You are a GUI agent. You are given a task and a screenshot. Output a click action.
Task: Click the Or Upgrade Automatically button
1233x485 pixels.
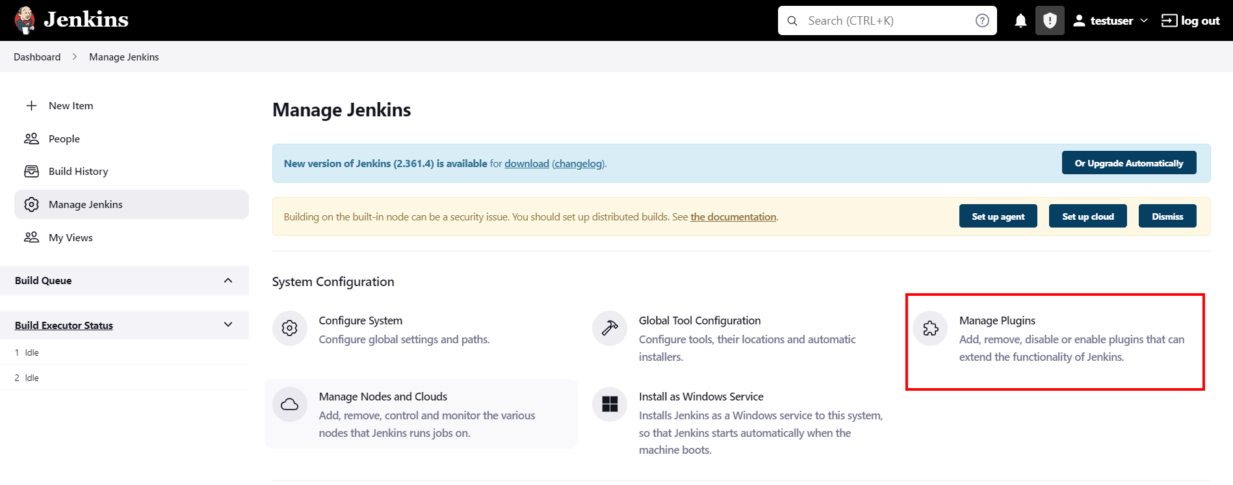(x=1129, y=163)
